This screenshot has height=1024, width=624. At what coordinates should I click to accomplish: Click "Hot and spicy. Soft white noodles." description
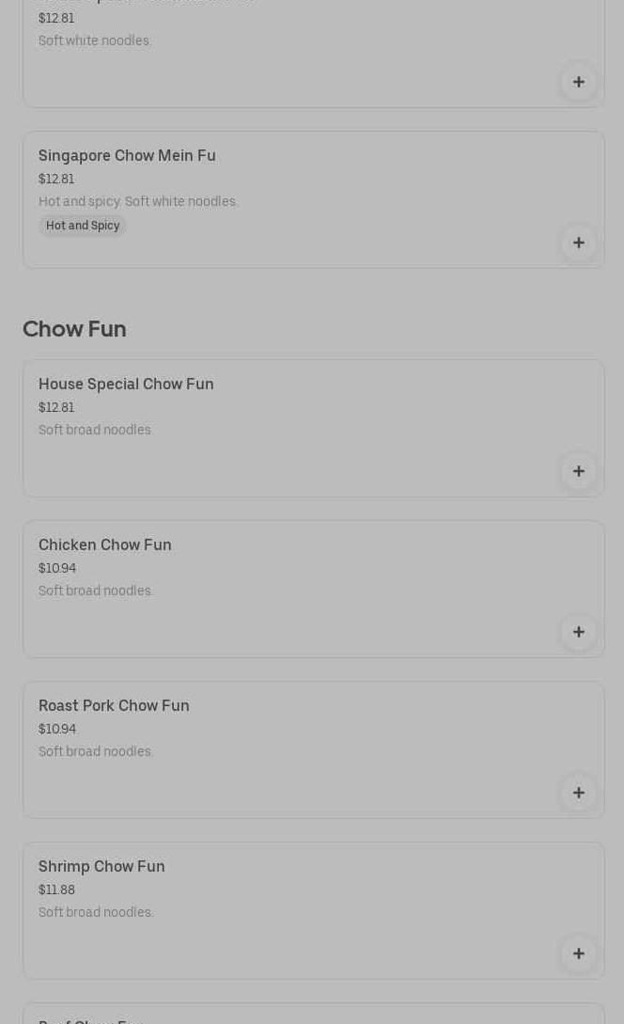(138, 202)
